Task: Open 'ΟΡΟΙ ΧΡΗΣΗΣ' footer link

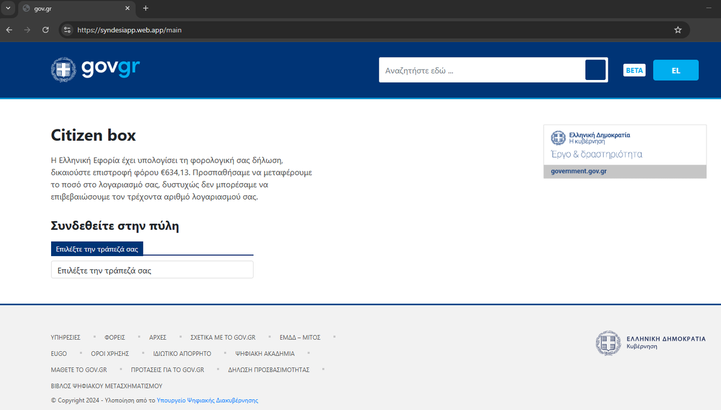Action: (110, 353)
